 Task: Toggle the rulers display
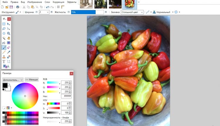[x=63, y=7]
